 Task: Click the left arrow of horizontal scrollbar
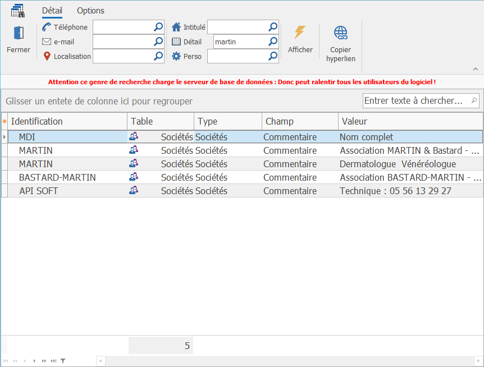coord(101,361)
